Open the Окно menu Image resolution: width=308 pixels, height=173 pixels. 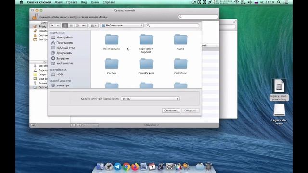pyautogui.click(x=95, y=2)
